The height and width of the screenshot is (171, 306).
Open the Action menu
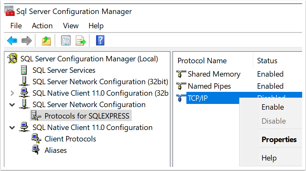coord(42,26)
